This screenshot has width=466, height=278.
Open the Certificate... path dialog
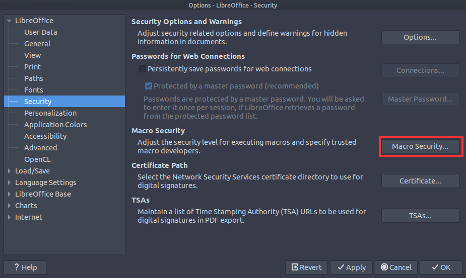[420, 181]
